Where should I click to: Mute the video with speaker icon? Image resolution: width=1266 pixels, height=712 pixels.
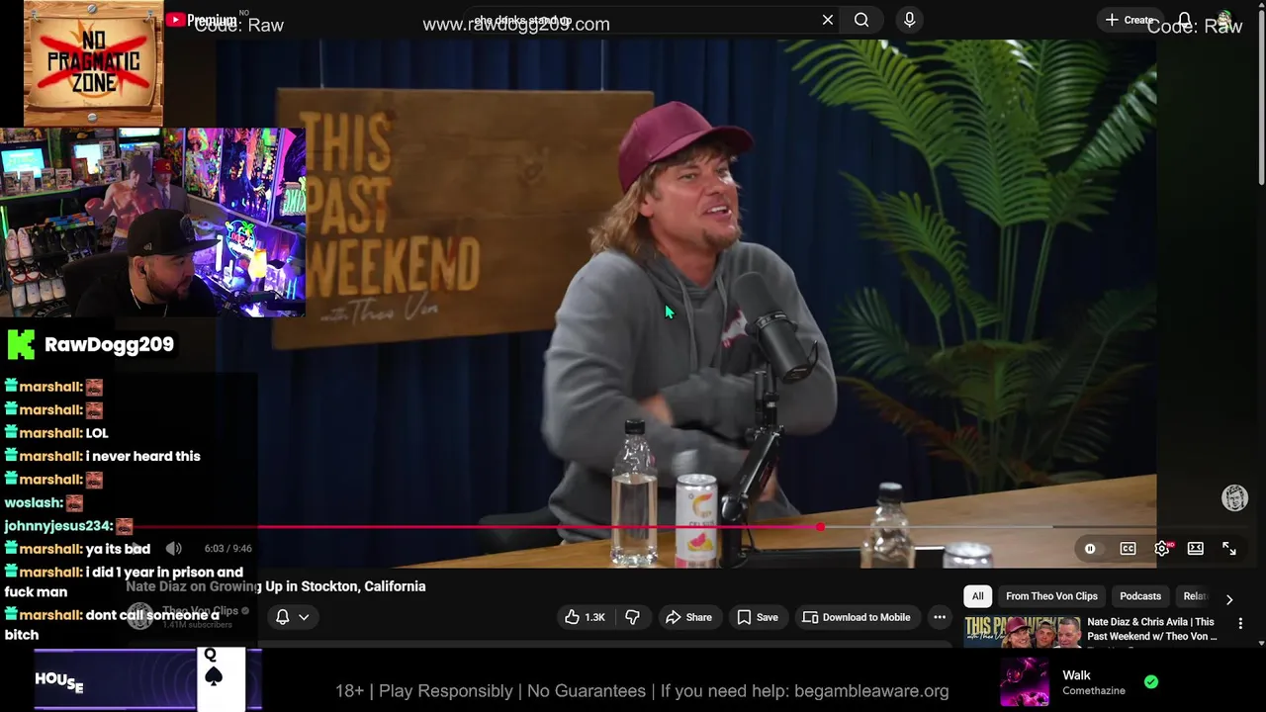point(173,548)
